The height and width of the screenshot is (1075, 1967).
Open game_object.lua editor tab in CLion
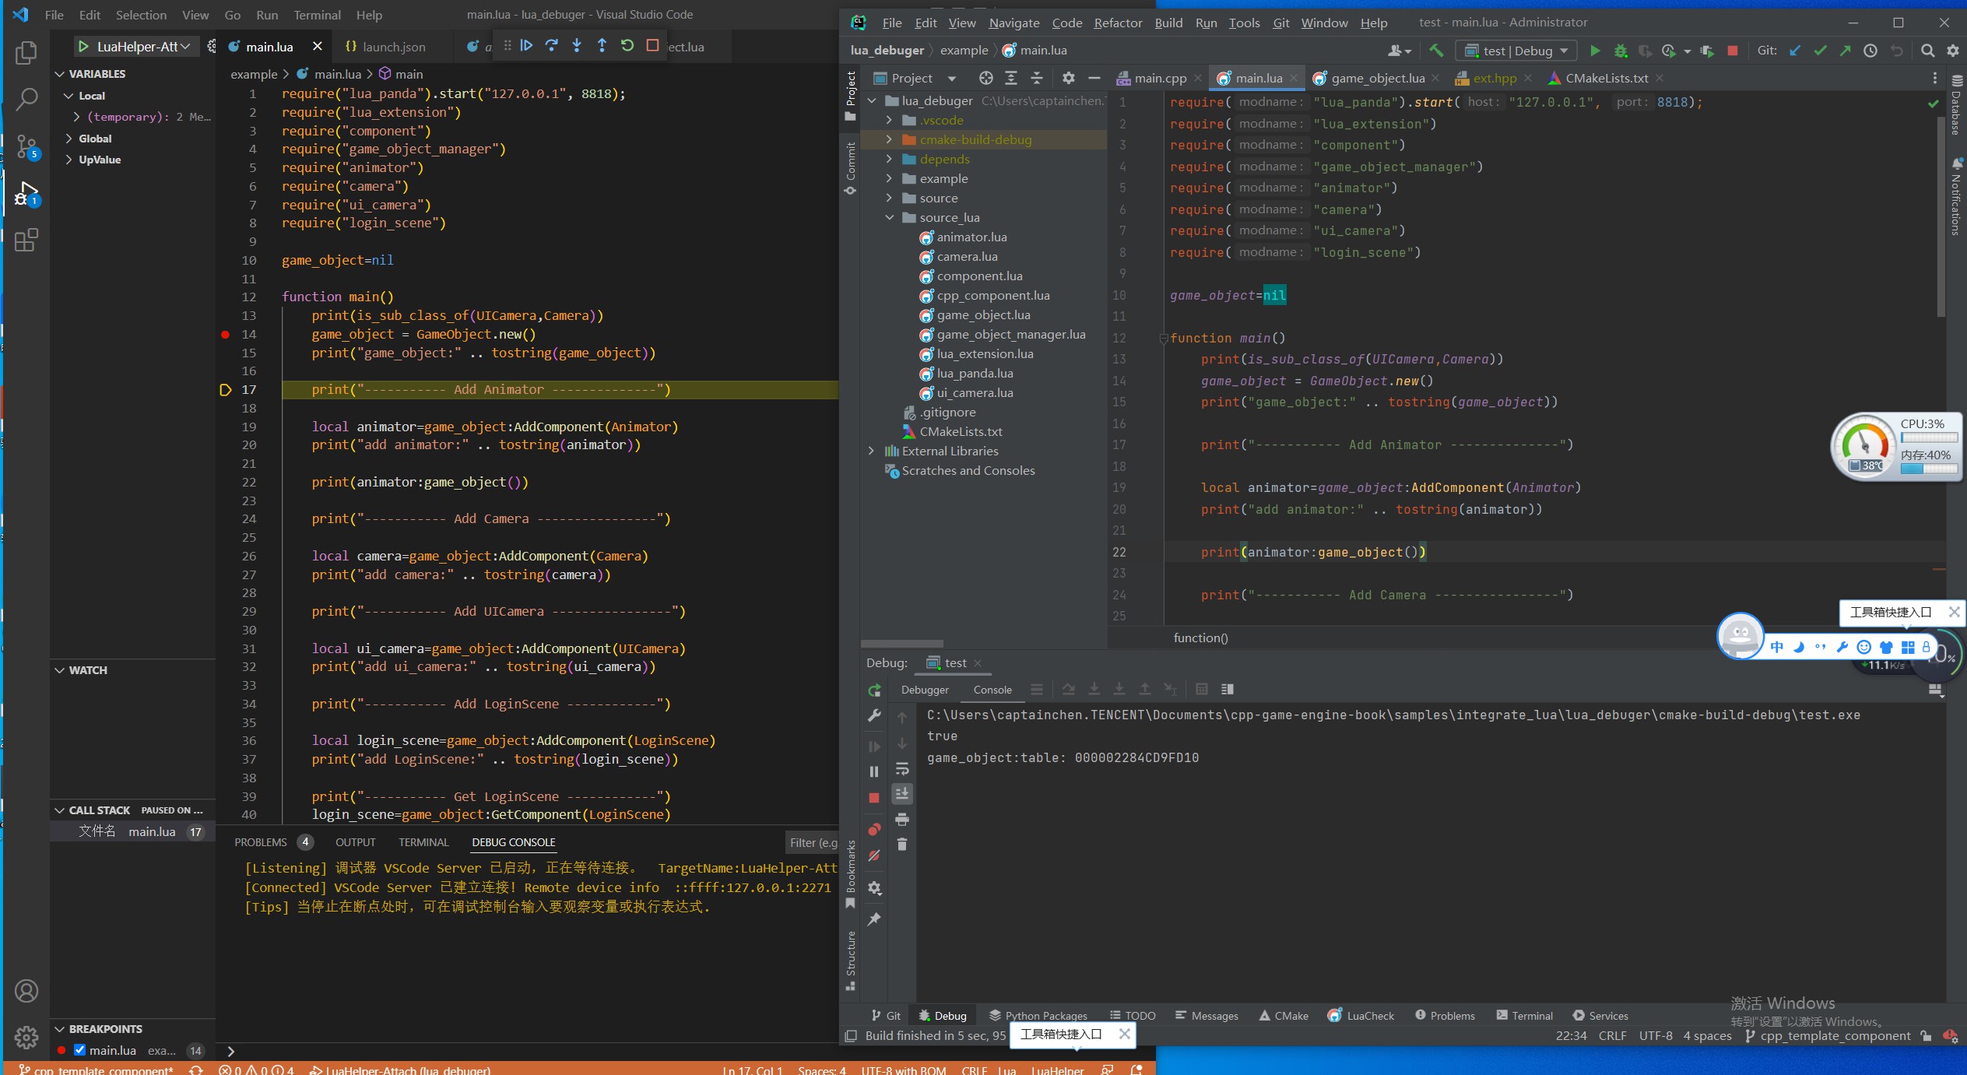pyautogui.click(x=1377, y=78)
